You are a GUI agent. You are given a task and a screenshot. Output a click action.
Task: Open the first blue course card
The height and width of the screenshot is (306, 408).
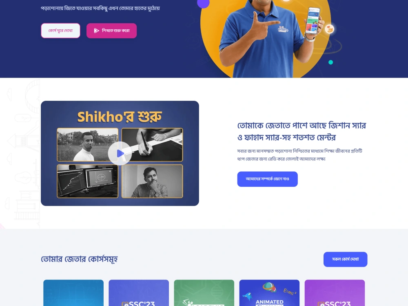(73, 293)
